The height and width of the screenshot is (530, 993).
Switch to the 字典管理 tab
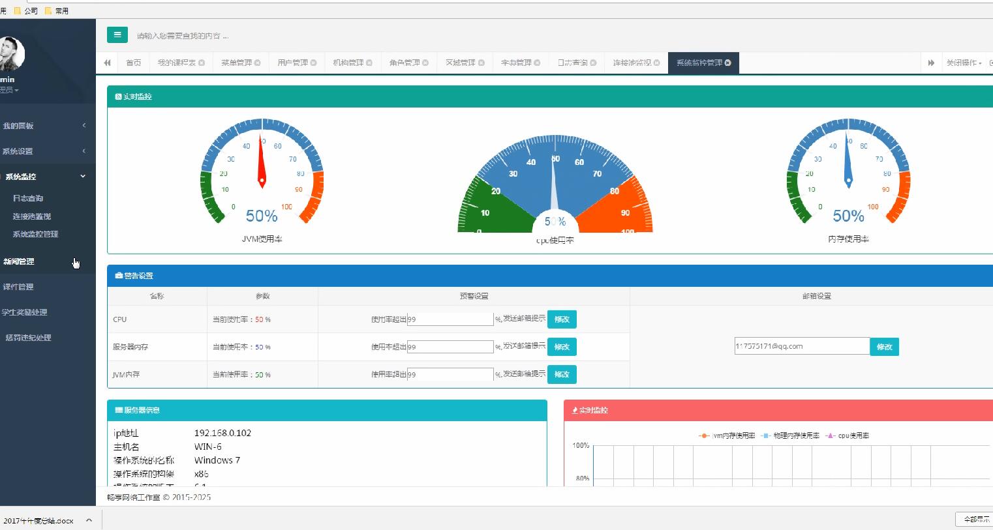pos(515,63)
